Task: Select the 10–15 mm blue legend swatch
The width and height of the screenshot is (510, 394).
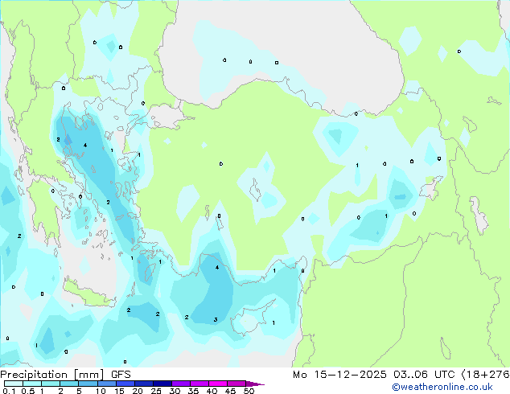Action: (106, 384)
